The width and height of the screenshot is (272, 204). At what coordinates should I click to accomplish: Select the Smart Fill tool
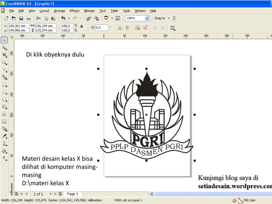click(x=4, y=77)
